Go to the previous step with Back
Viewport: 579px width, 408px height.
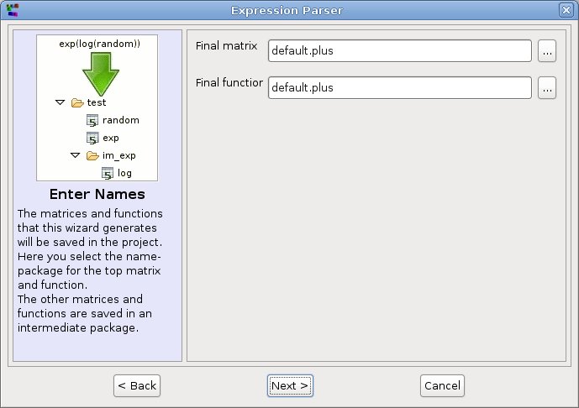(137, 385)
